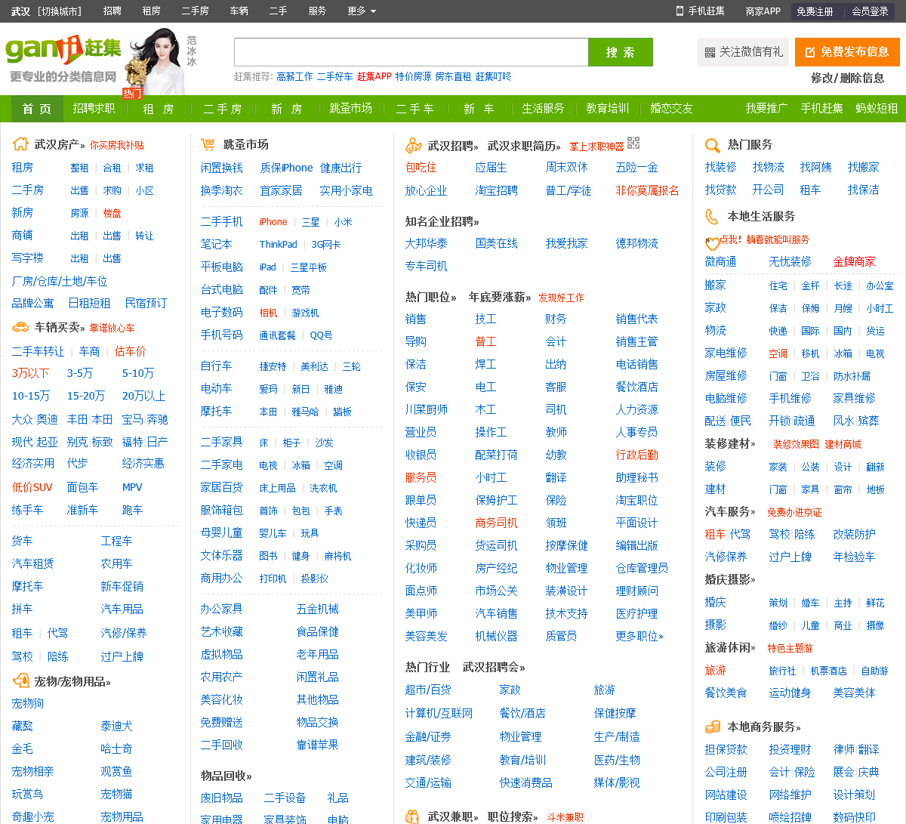Click 关注微信有礼 button
906x824 pixels.
point(743,52)
